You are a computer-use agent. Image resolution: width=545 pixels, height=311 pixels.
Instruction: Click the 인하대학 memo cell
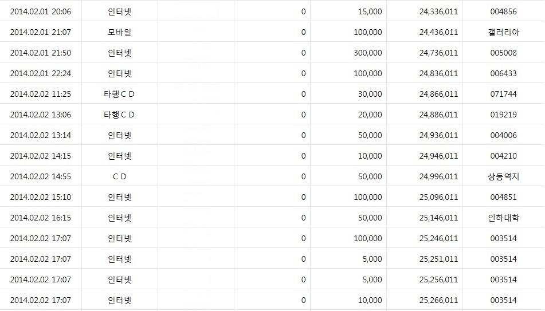pyautogui.click(x=503, y=218)
